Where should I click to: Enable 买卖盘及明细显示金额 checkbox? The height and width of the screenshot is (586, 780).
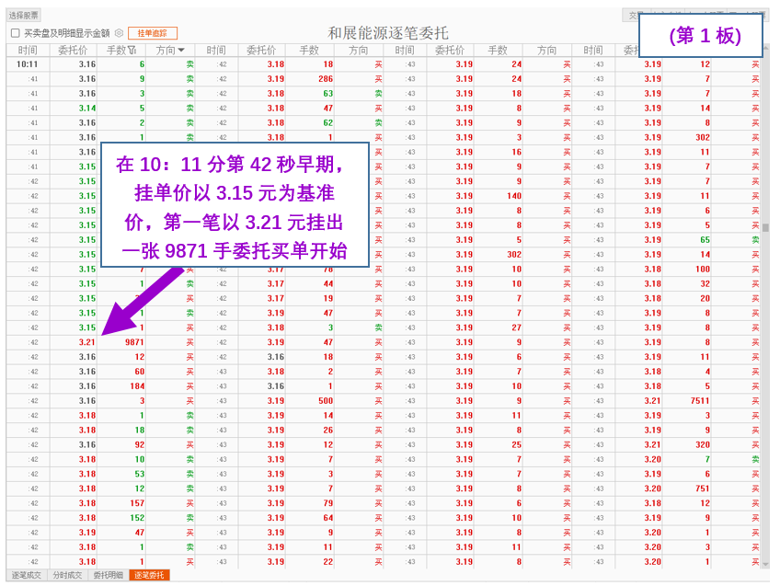coord(15,33)
